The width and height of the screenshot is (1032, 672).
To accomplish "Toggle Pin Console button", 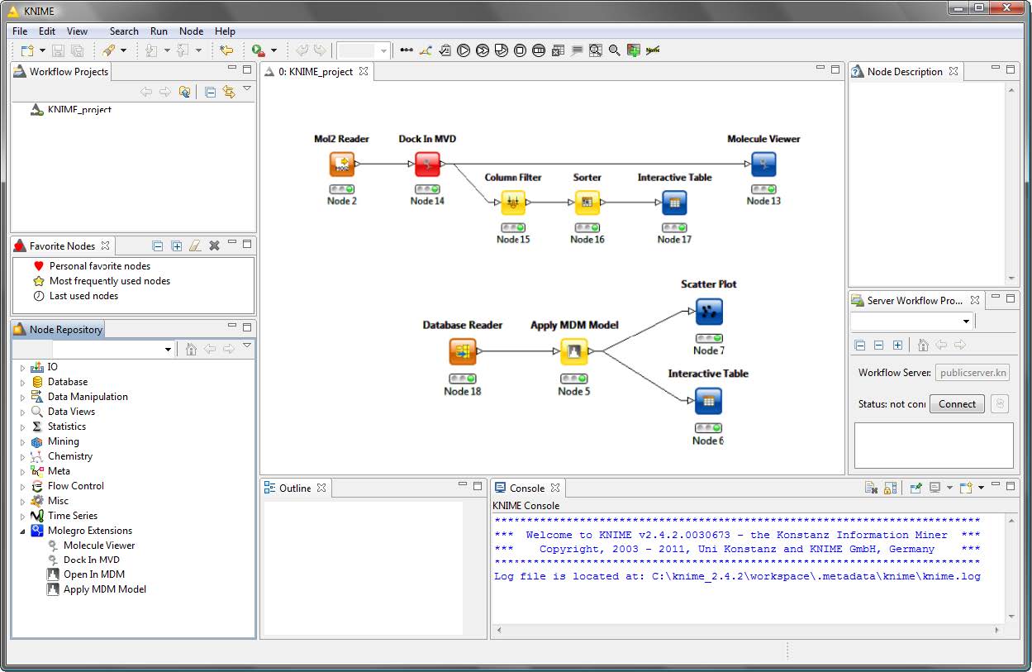I will (x=915, y=489).
